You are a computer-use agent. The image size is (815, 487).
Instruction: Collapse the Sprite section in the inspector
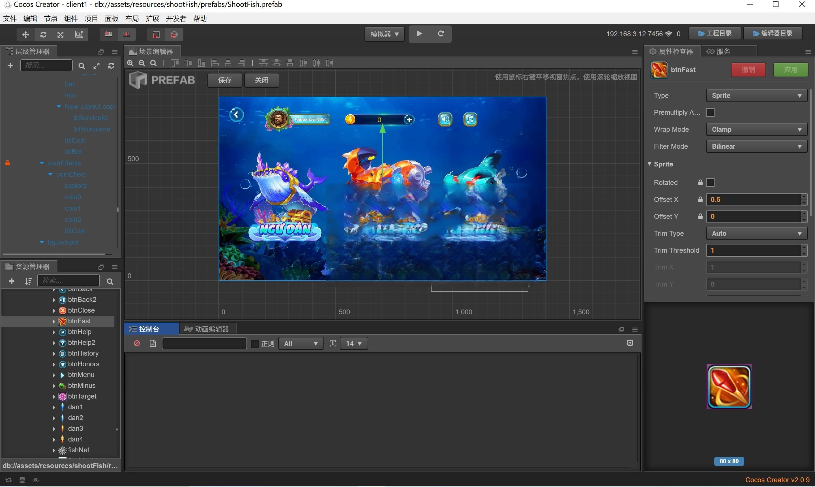[x=649, y=164]
